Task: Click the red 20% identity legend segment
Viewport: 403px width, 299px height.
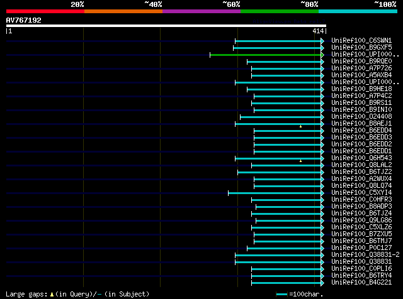Action: coord(45,11)
